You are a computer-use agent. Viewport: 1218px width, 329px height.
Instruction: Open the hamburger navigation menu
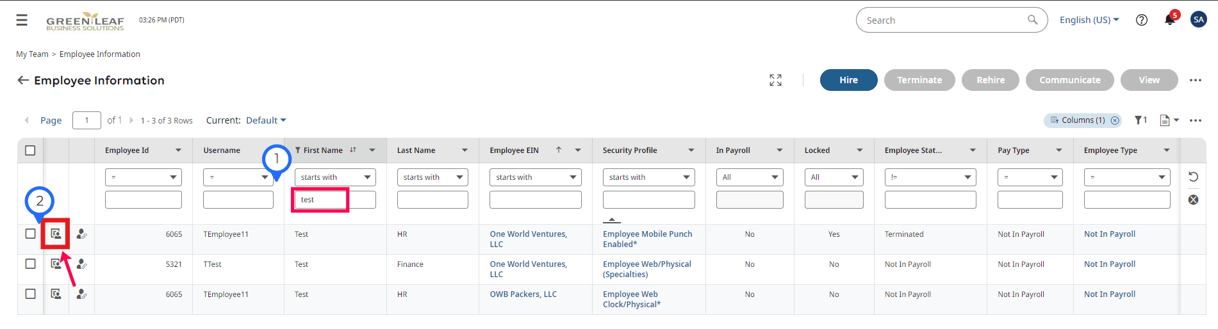coord(22,20)
